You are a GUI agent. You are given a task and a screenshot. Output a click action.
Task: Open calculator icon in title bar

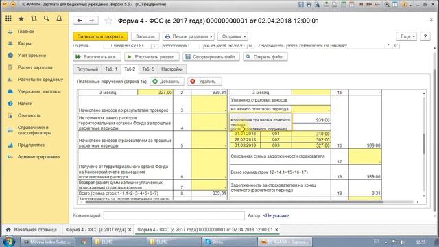(344, 5)
